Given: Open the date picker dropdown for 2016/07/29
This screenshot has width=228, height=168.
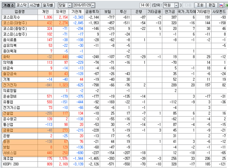Looking at the screenshot, I should [93, 5].
